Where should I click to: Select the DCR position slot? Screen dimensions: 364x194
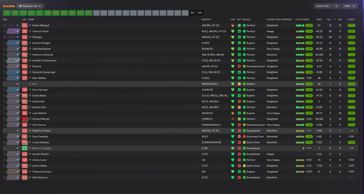click(23, 13)
